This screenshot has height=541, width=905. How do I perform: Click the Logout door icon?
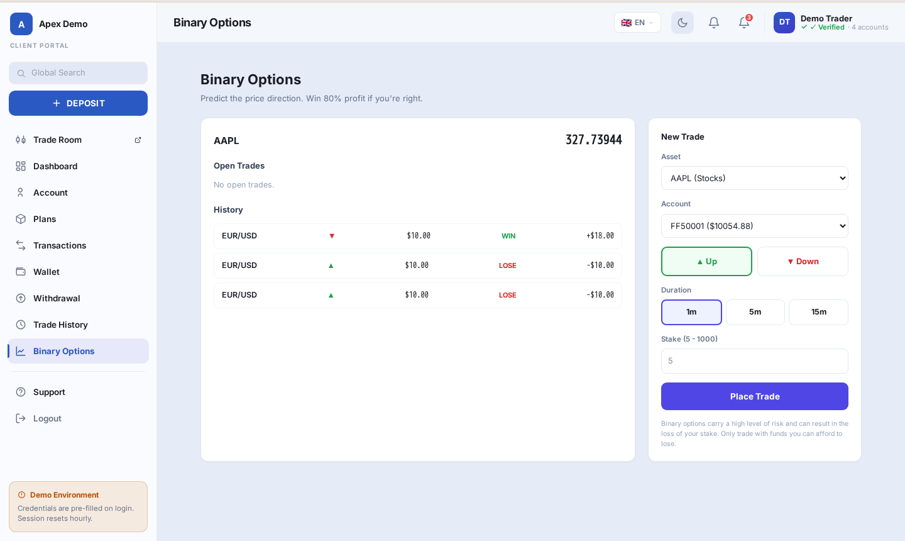tap(21, 418)
